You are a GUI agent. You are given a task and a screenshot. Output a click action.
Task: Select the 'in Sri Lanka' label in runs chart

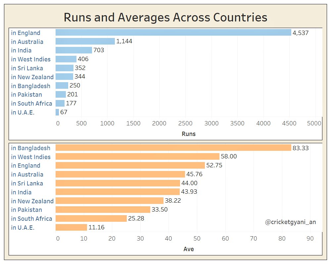tap(26, 68)
